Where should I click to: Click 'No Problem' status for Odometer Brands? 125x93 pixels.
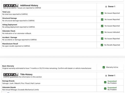pos(112,89)
